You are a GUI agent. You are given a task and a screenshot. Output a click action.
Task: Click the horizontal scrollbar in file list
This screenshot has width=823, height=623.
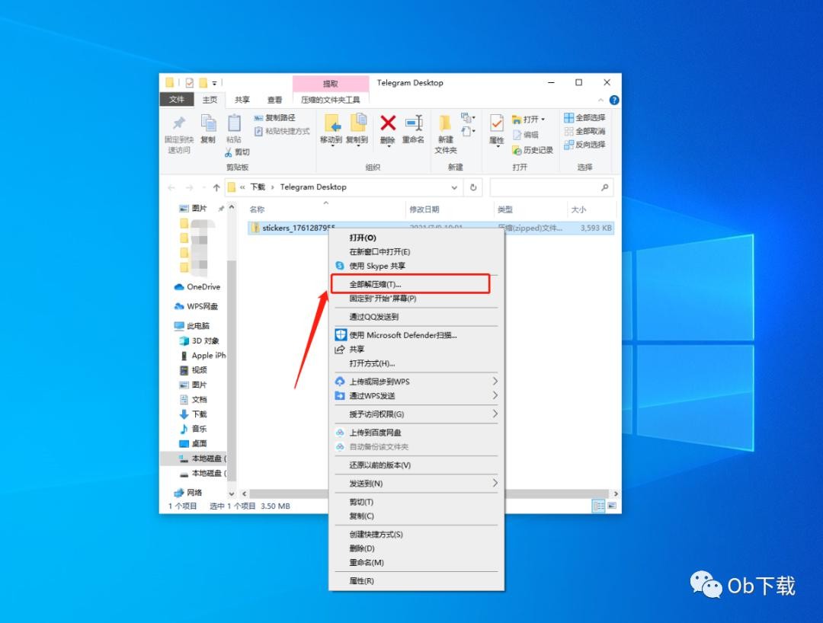(290, 494)
